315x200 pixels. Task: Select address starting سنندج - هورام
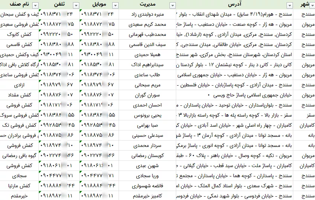(x=235, y=14)
